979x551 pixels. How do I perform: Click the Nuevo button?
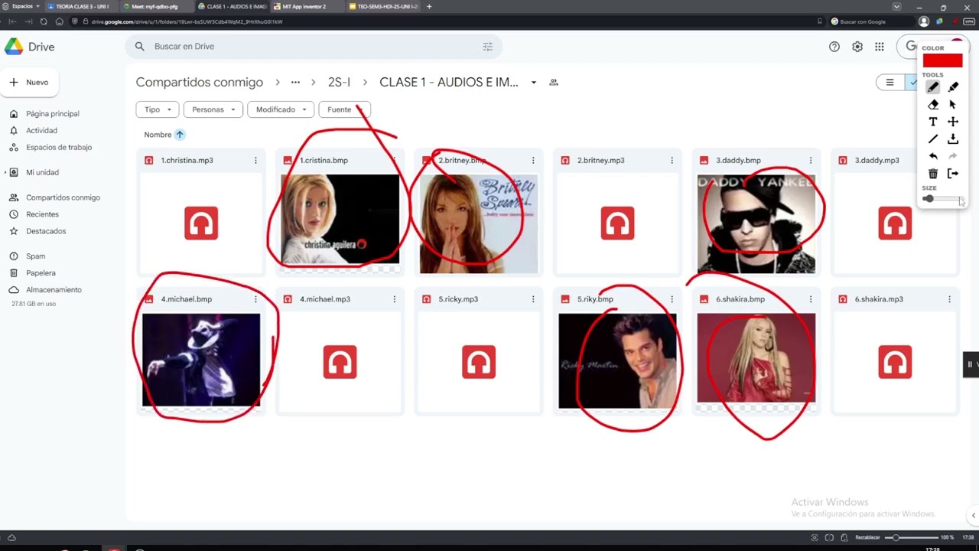30,83
